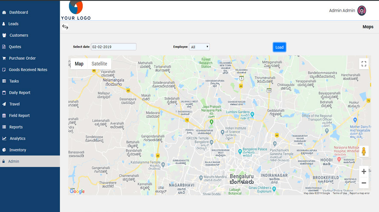Click the Customers group icon
The width and height of the screenshot is (379, 212).
pyautogui.click(x=4, y=35)
